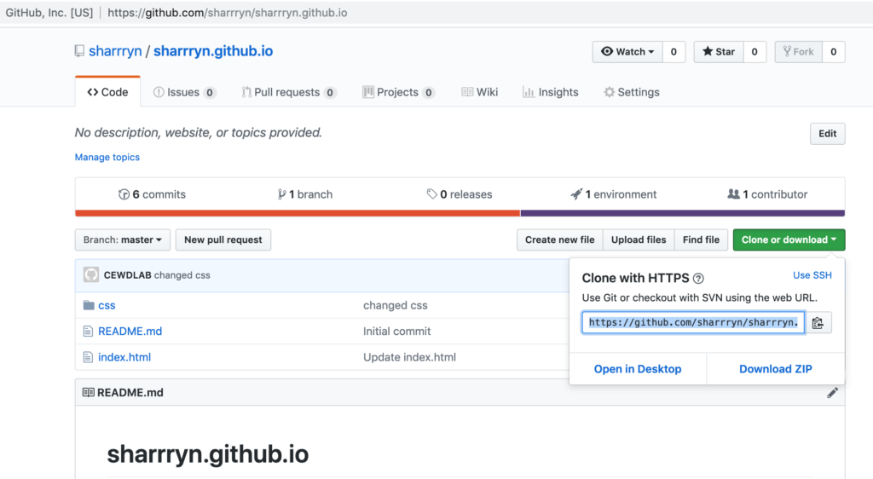Viewport: 873px width, 479px height.
Task: Click the purple CSS language bar segment
Action: tap(683, 213)
